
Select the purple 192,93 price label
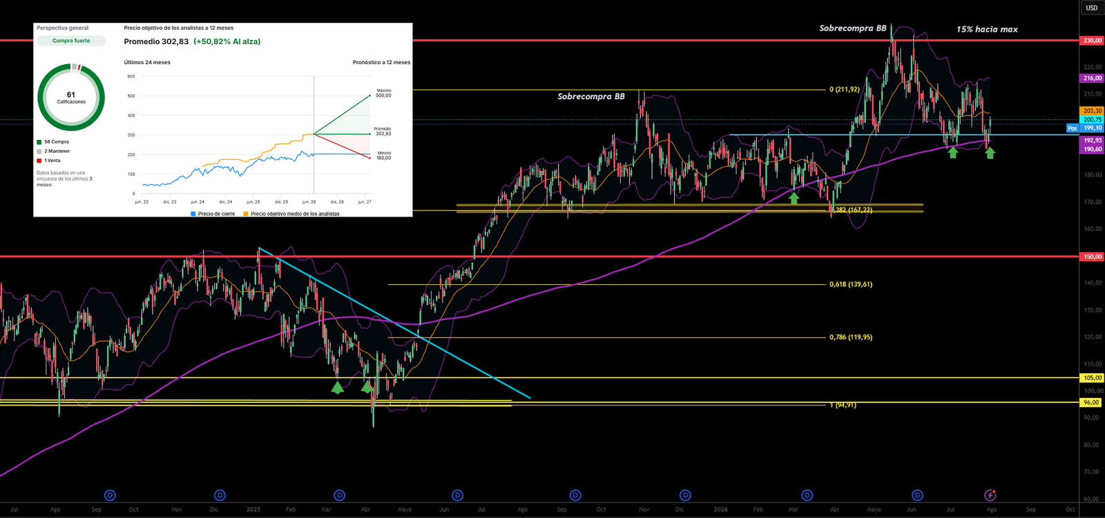[x=1092, y=141]
